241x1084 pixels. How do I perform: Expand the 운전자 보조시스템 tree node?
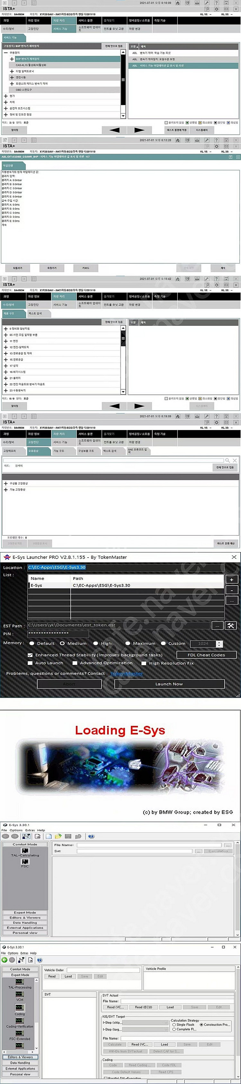click(x=5, y=108)
